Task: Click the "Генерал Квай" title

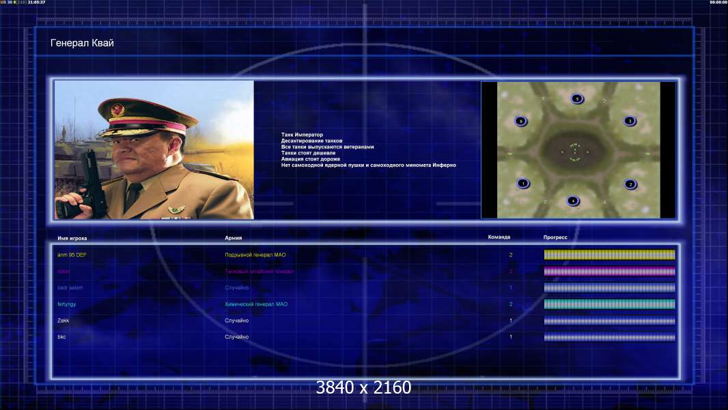Action: (x=82, y=43)
